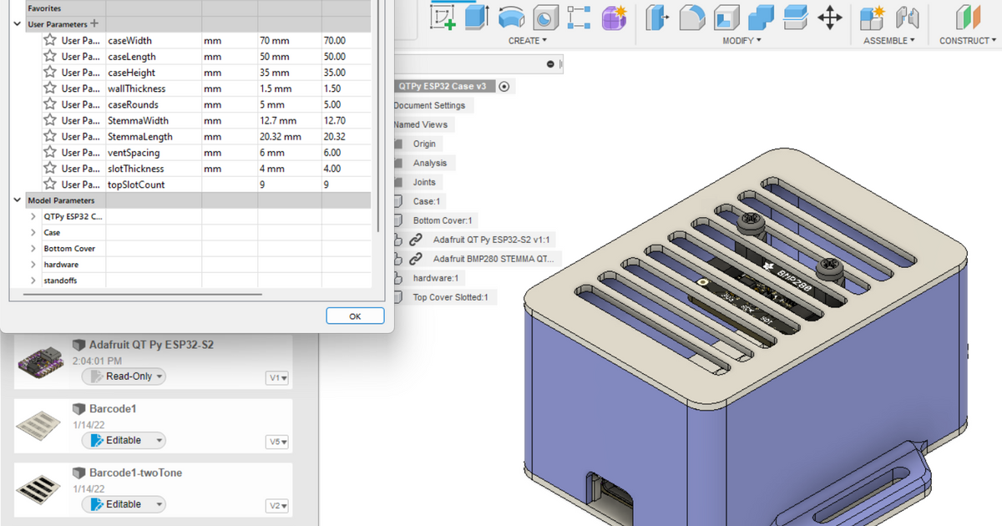The image size is (1002, 526).
Task: Select the Shell tool icon
Action: [x=726, y=17]
